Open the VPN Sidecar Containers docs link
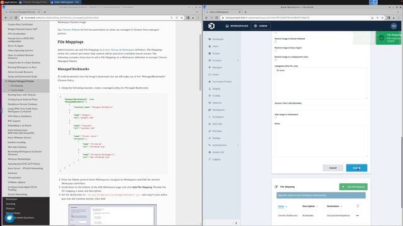403x226 pixels. click(20, 116)
